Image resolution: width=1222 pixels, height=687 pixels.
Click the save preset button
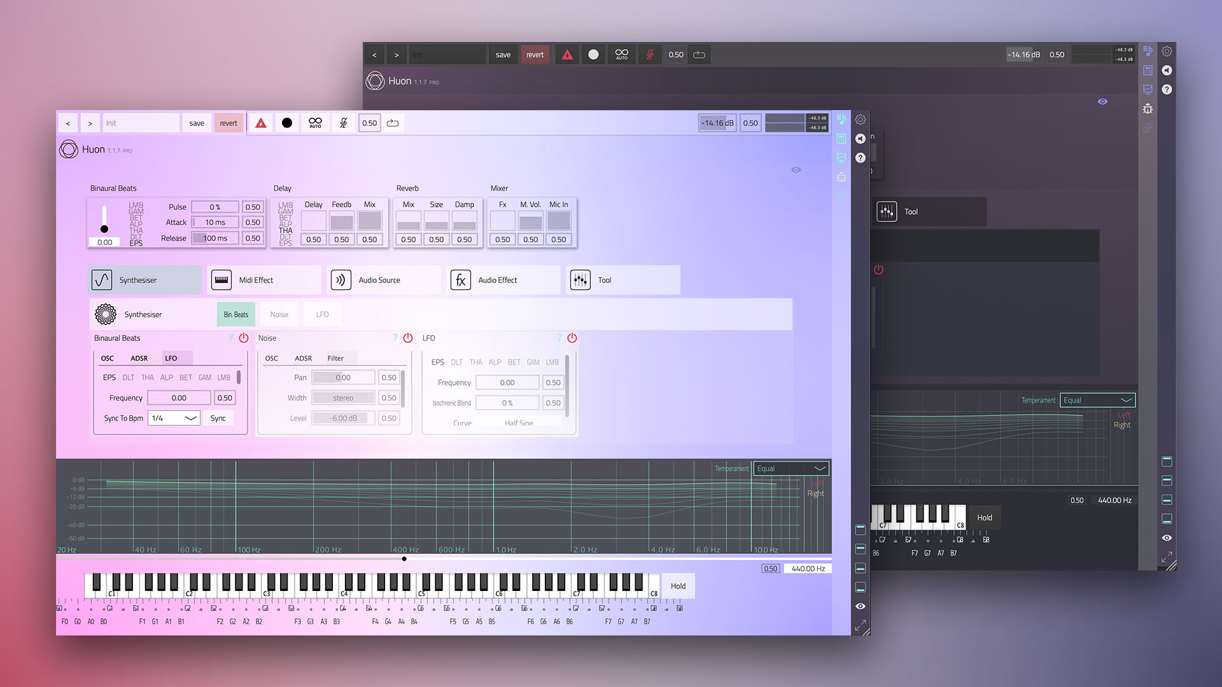[197, 123]
